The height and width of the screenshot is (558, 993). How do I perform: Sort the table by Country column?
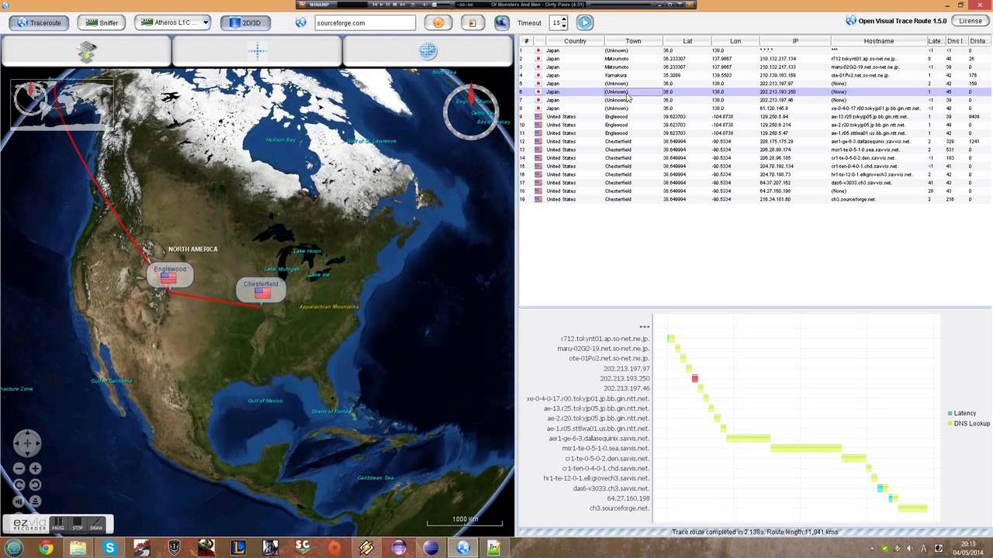pyautogui.click(x=575, y=41)
